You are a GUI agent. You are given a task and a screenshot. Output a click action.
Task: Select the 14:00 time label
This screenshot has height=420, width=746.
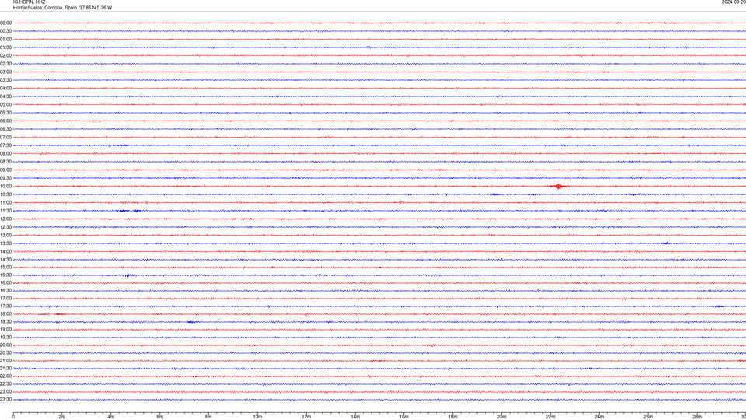click(x=5, y=252)
